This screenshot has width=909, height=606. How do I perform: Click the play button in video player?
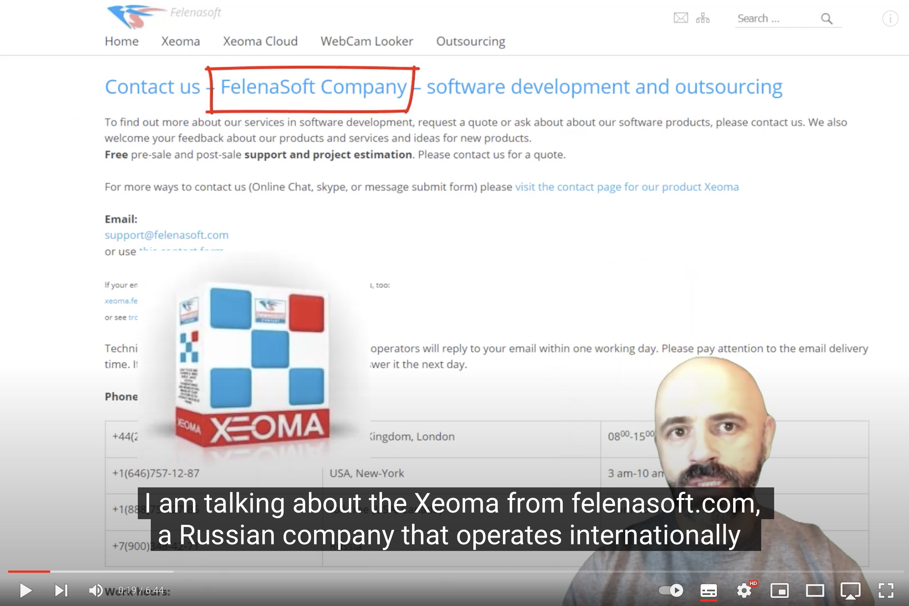(x=25, y=590)
